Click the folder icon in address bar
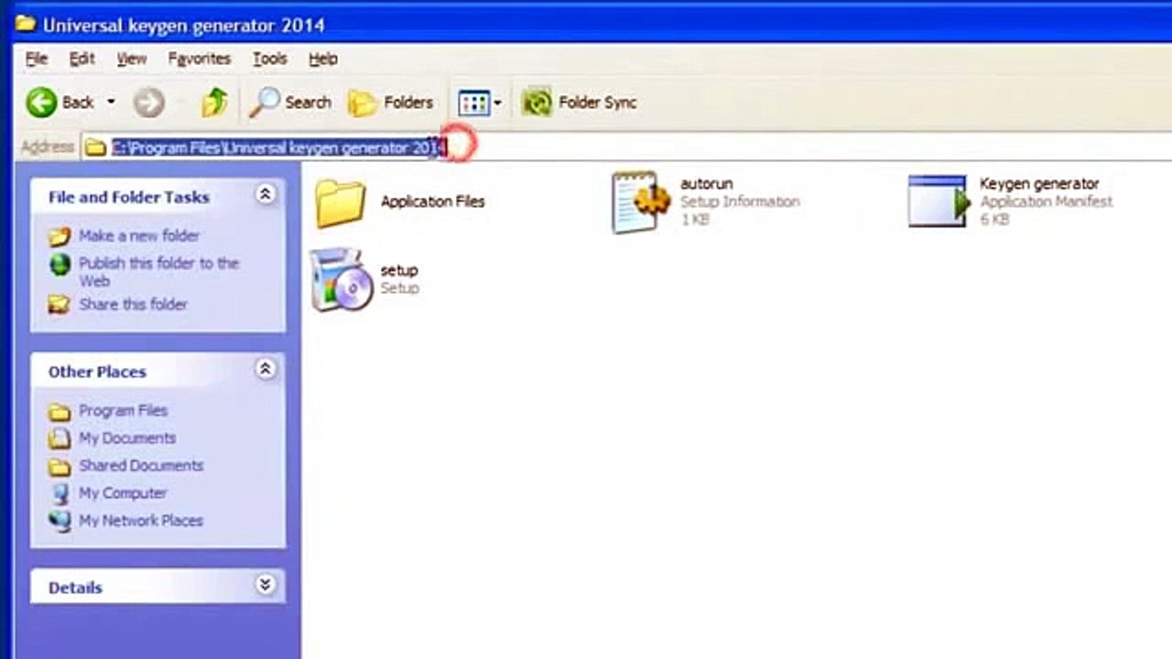This screenshot has height=659, width=1172. click(95, 147)
